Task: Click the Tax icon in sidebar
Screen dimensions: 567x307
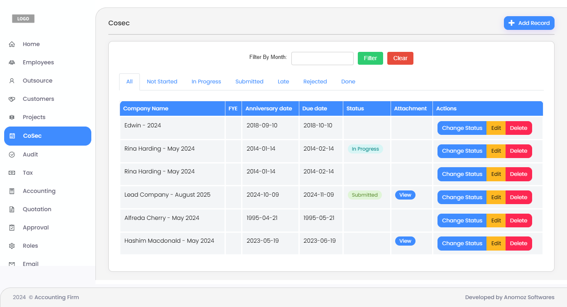Action: click(x=12, y=173)
